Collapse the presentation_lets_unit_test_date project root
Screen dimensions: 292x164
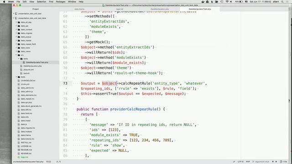[x=14, y=18]
